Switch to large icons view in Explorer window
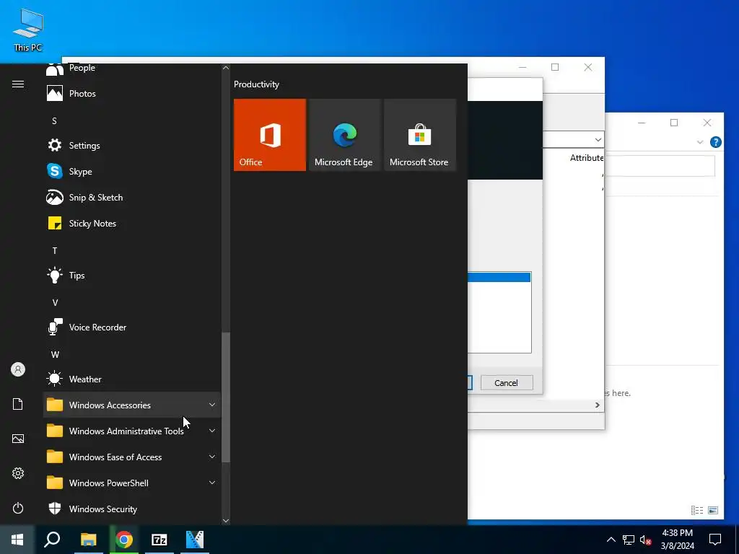The image size is (739, 554). (x=713, y=510)
